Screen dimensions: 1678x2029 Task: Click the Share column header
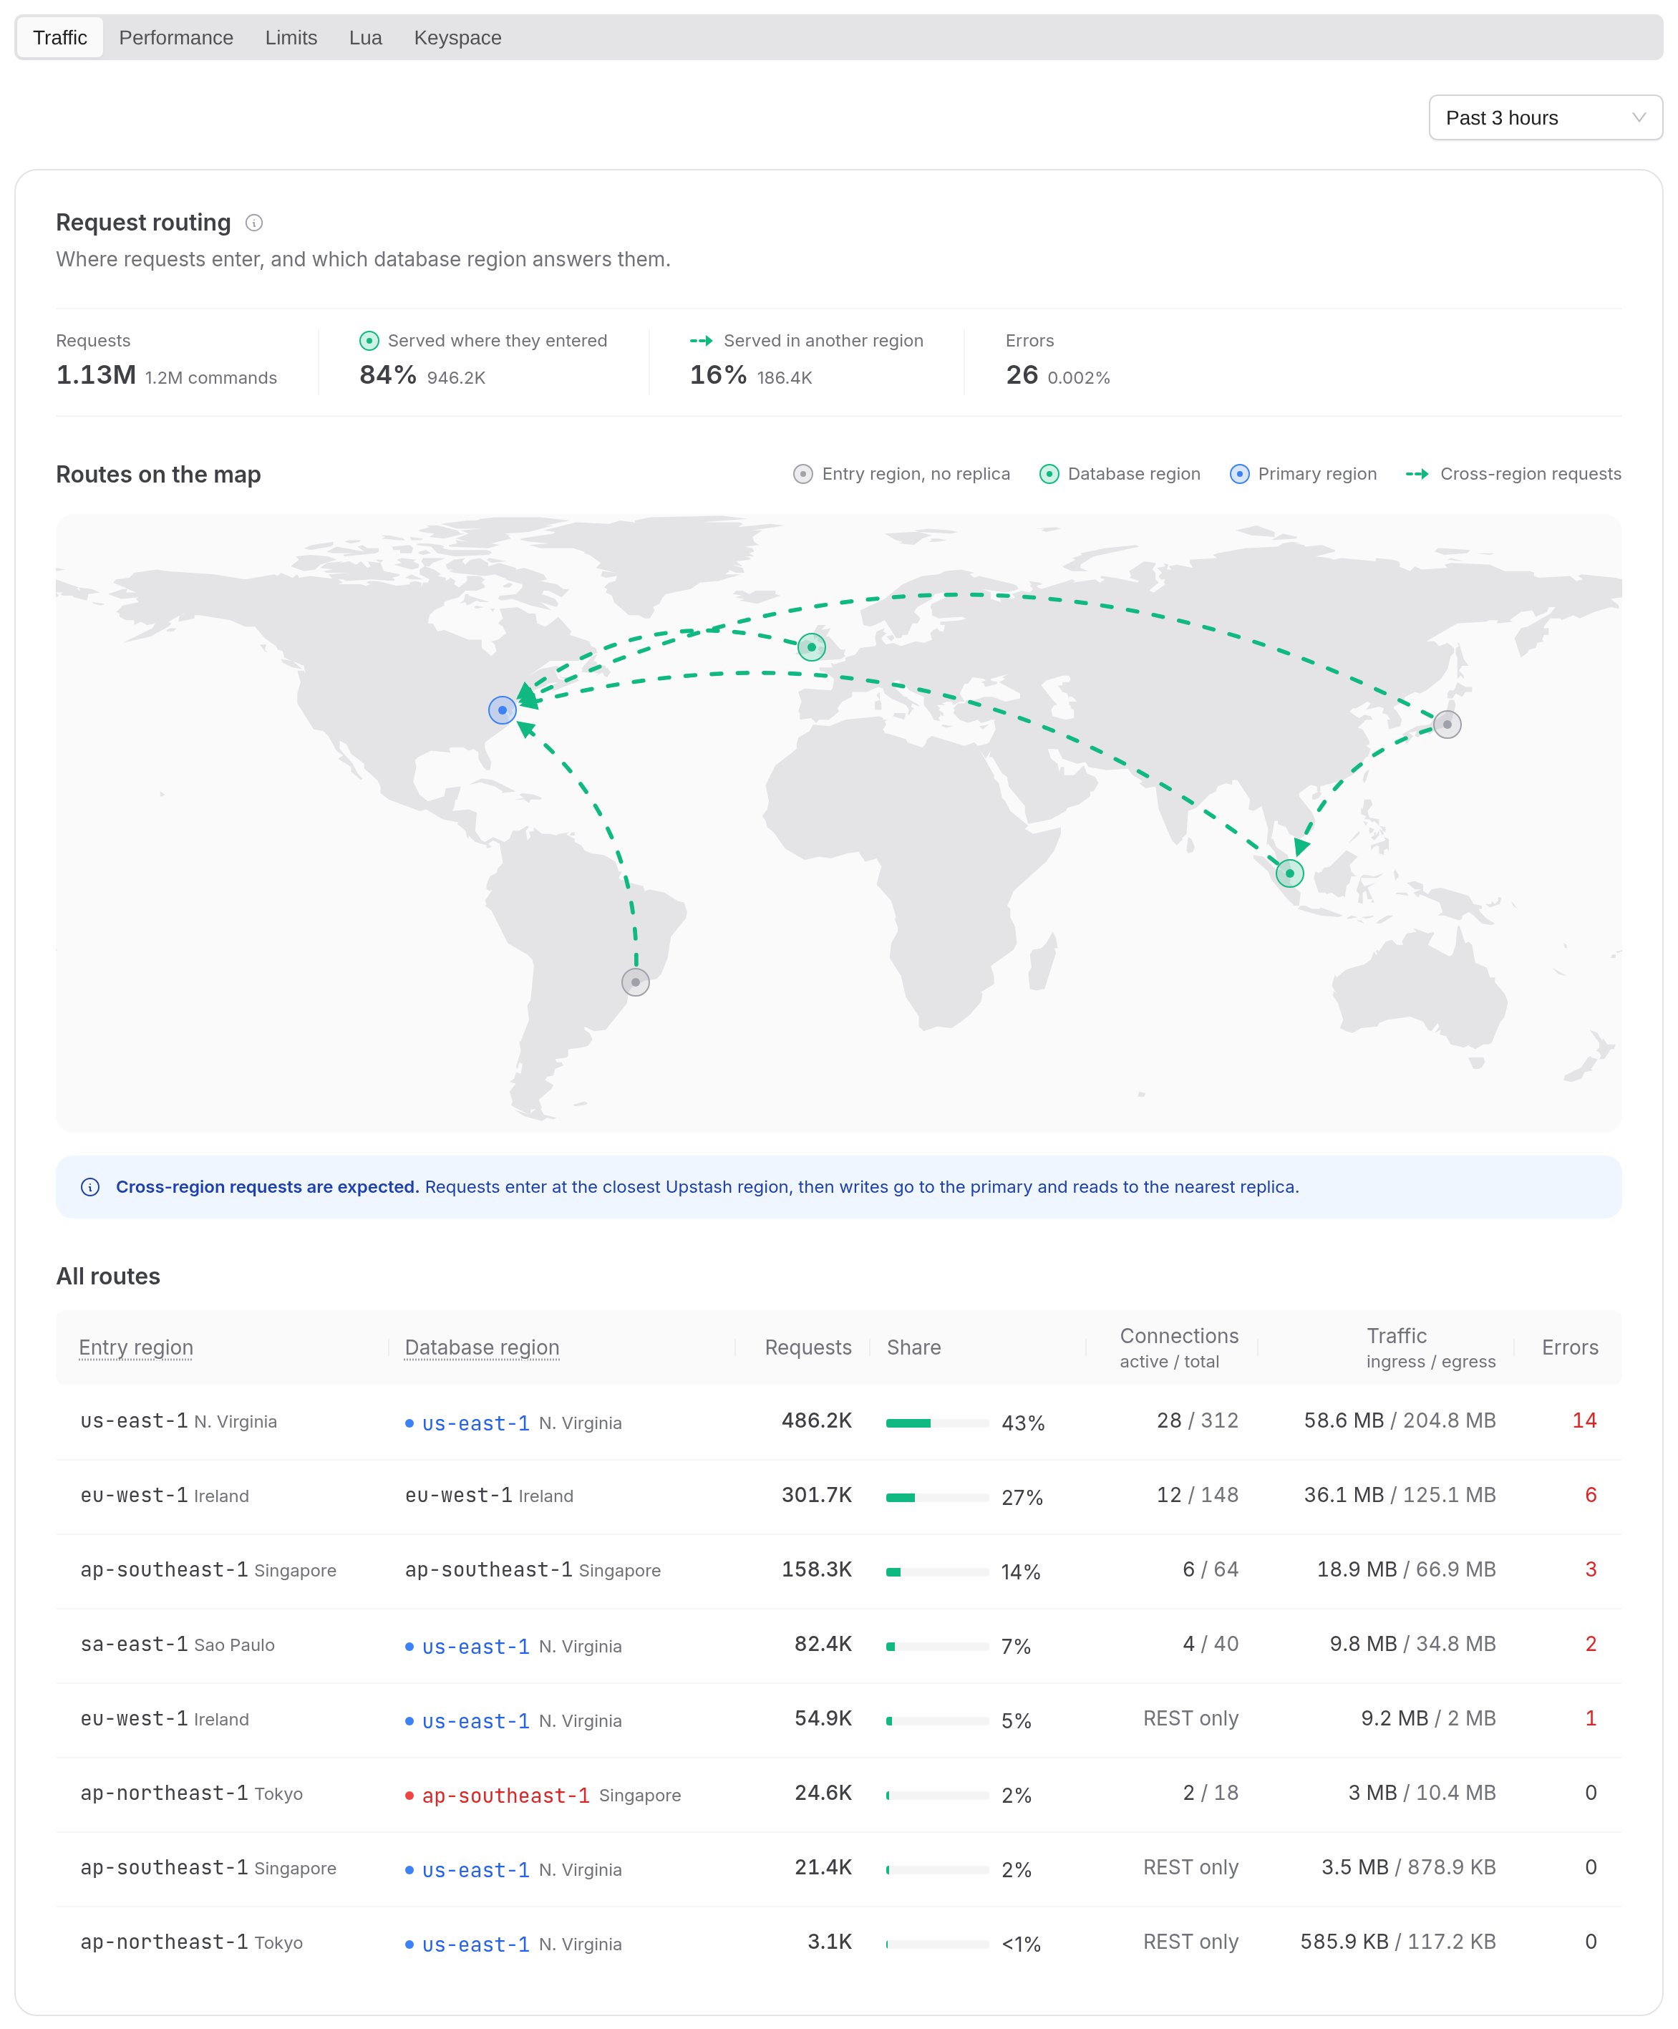point(913,1347)
